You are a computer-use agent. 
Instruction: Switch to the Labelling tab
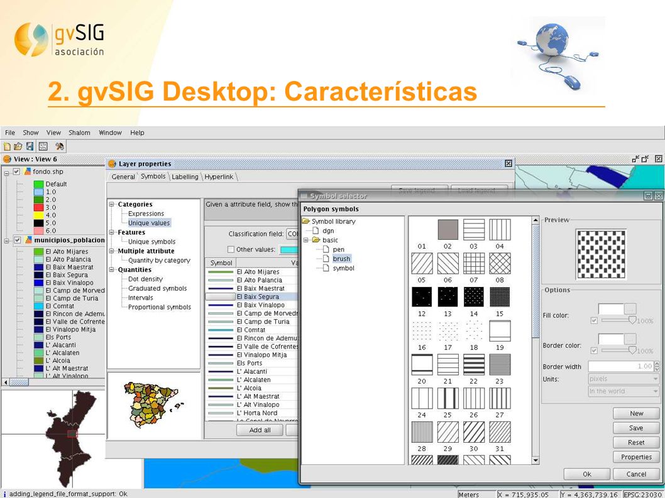tap(185, 176)
